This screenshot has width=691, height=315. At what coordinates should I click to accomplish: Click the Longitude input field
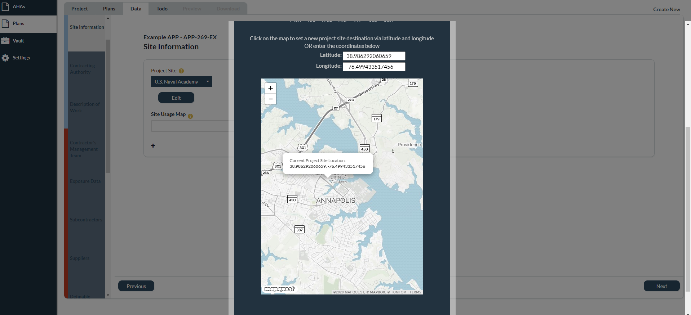click(374, 67)
